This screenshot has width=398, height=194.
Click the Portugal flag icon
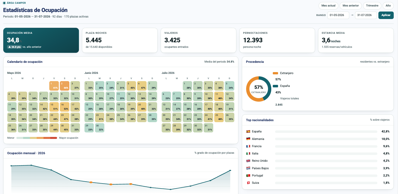click(x=248, y=175)
